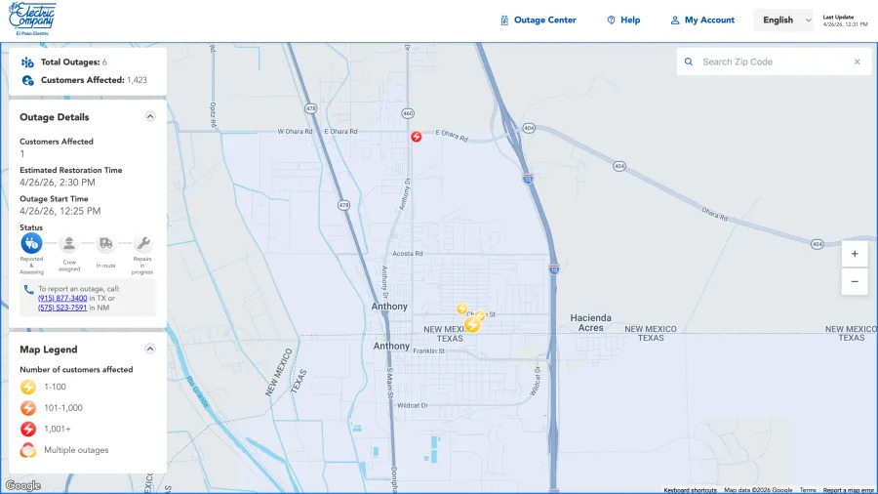Open My Account

(x=702, y=21)
